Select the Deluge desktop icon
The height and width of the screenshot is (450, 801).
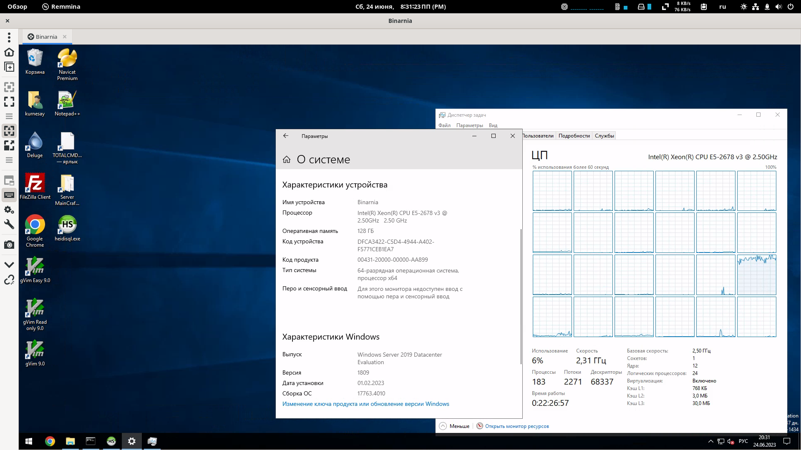tap(35, 145)
